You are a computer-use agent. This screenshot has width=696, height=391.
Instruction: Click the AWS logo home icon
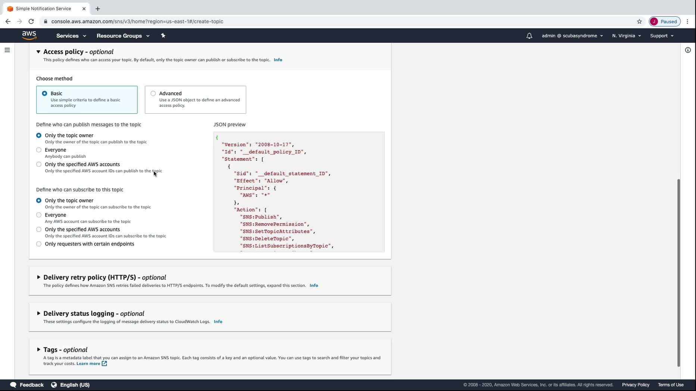pos(29,35)
